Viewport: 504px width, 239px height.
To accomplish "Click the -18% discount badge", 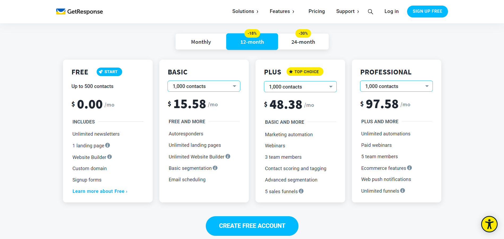I will (x=252, y=33).
